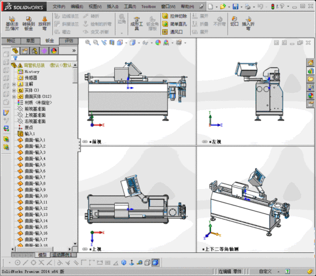Choose the 转换到钣金 convert tool

coord(29,24)
